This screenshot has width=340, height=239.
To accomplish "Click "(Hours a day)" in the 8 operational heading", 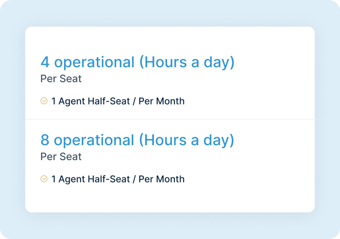I will pos(187,141).
